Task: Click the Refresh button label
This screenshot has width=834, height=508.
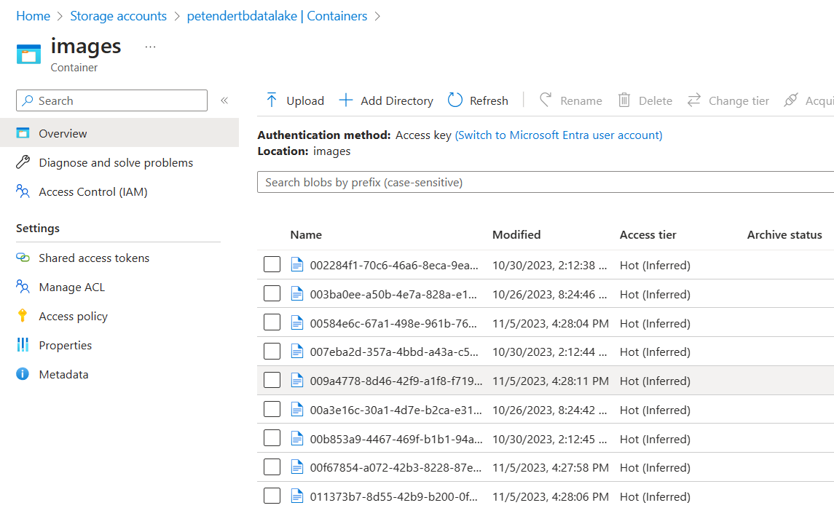Action: pos(489,100)
